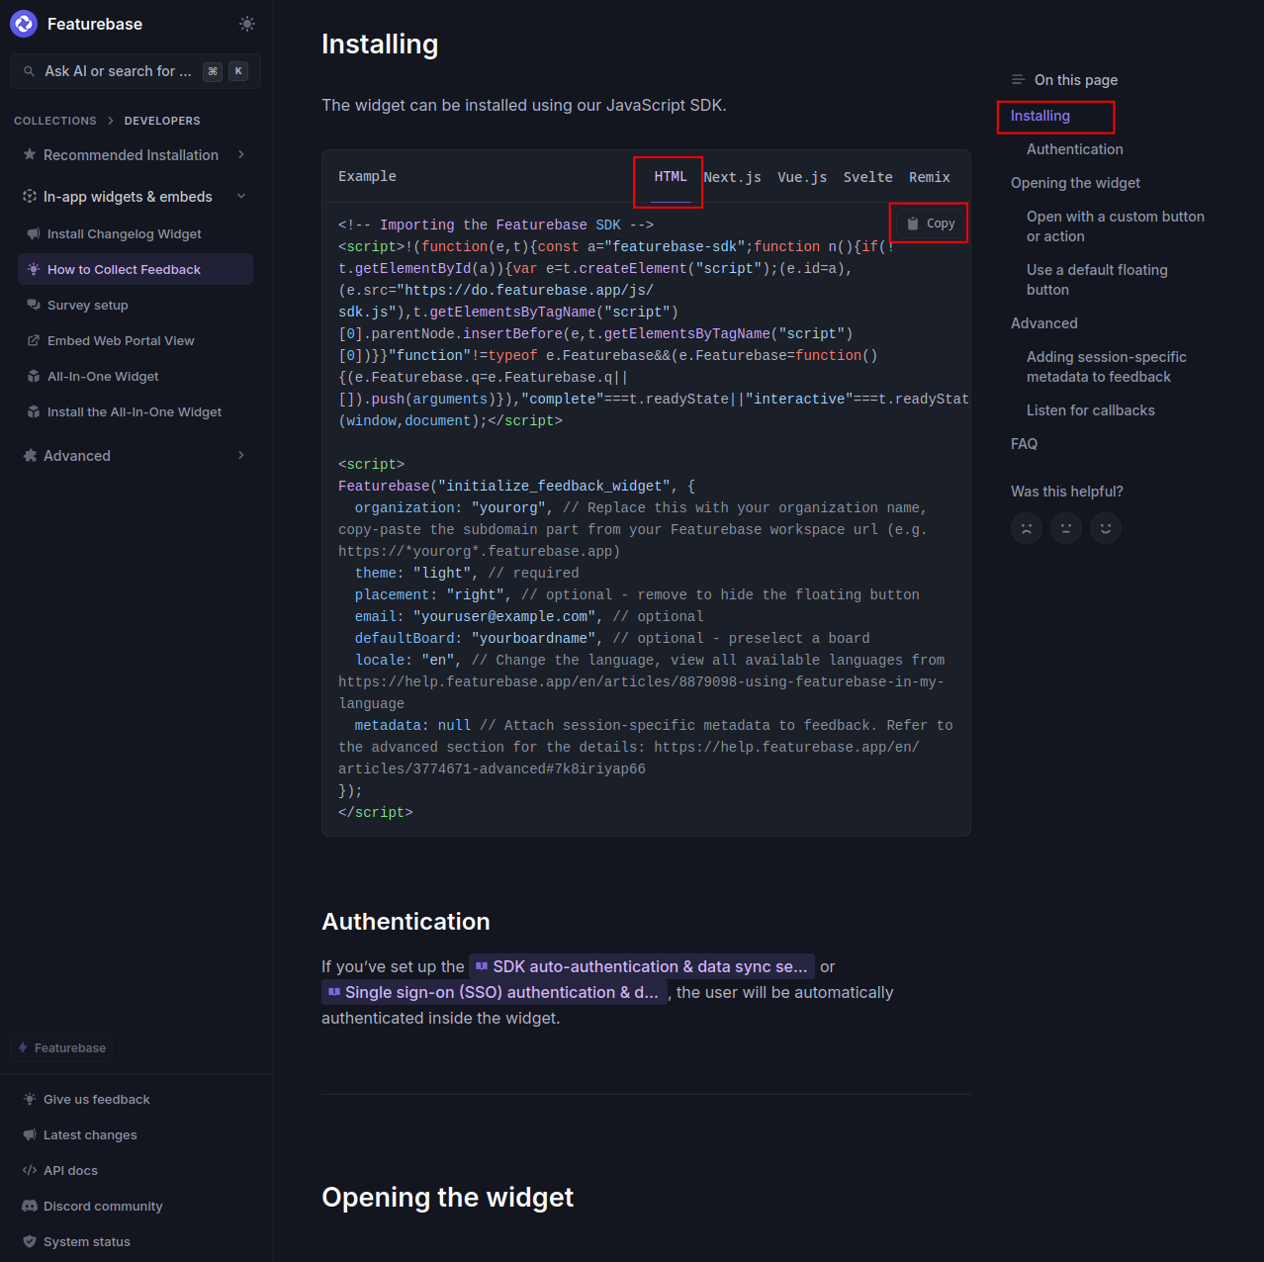The width and height of the screenshot is (1264, 1262).
Task: Click the Authentication heading
Action: coord(406,922)
